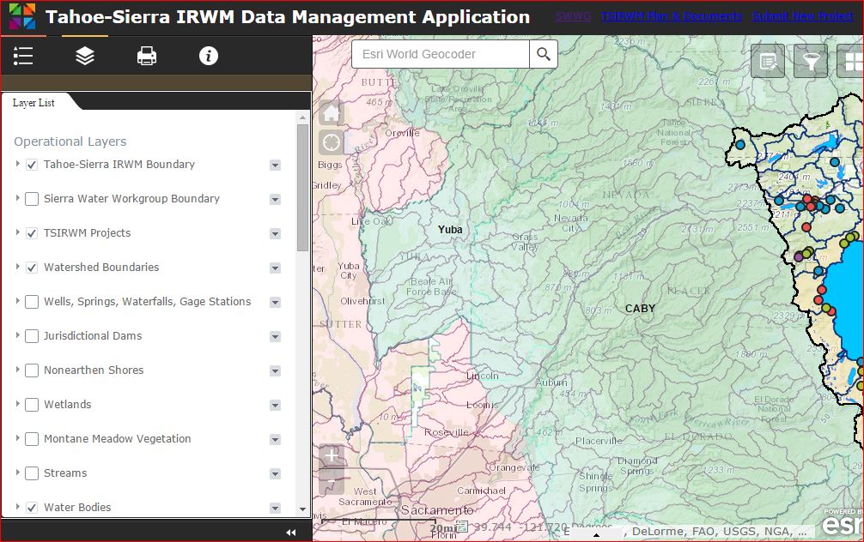Click the geocoder search magnifier icon

544,54
